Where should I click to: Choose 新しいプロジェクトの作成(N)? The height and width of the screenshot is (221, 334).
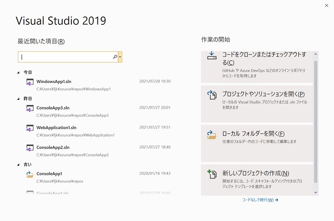pyautogui.click(x=257, y=180)
